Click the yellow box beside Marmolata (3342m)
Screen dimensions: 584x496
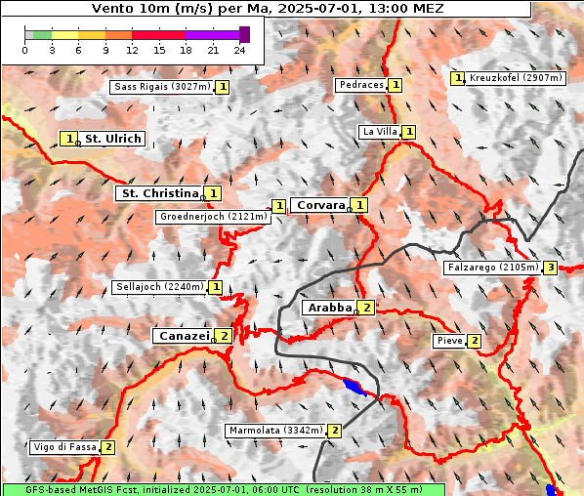(x=334, y=431)
